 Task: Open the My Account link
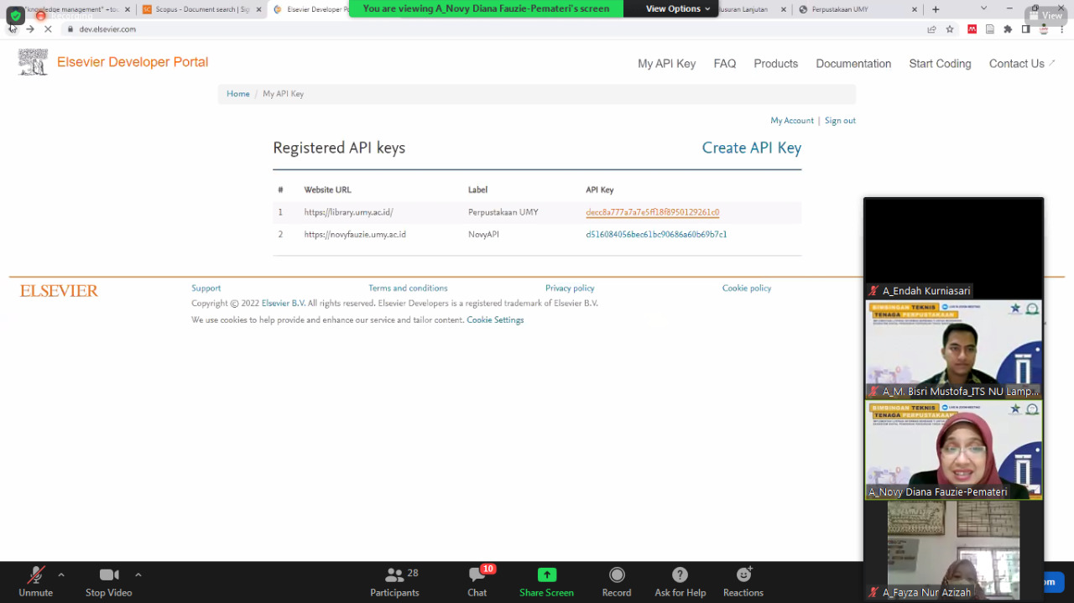[x=792, y=121]
